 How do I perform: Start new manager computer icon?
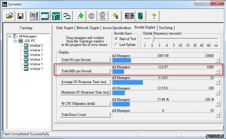(x=34, y=16)
